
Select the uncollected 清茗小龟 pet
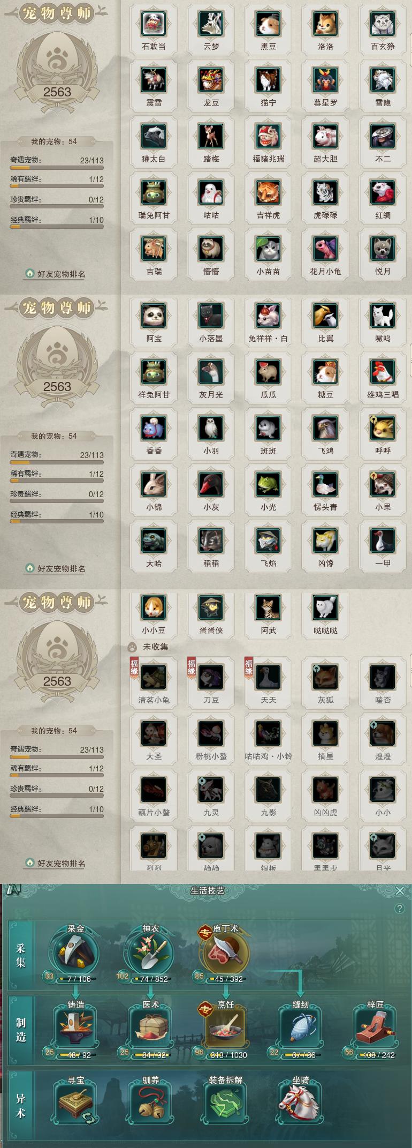pyautogui.click(x=154, y=677)
